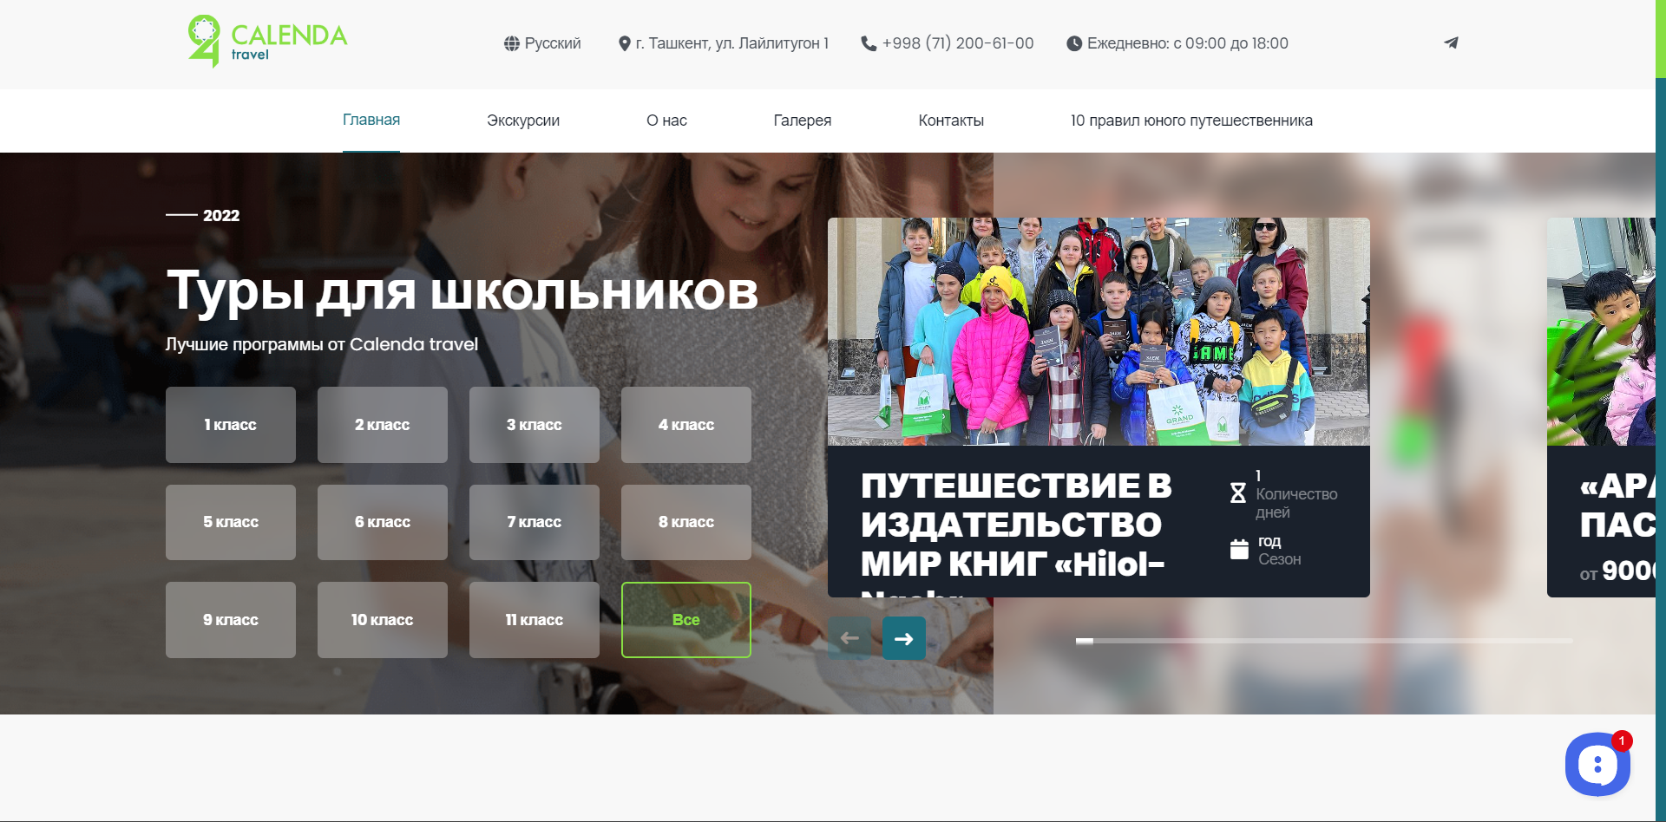Select the 11 класс button
Viewport: 1666px width, 822px height.
(x=534, y=620)
